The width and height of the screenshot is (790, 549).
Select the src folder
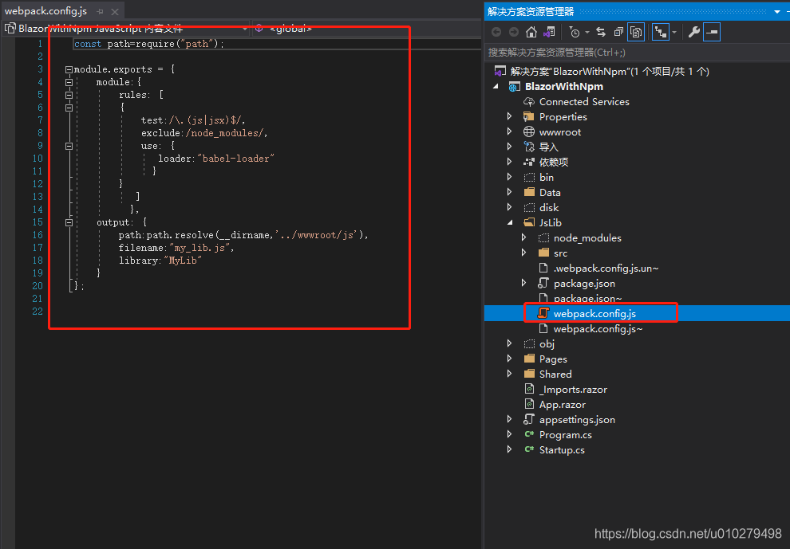click(560, 253)
